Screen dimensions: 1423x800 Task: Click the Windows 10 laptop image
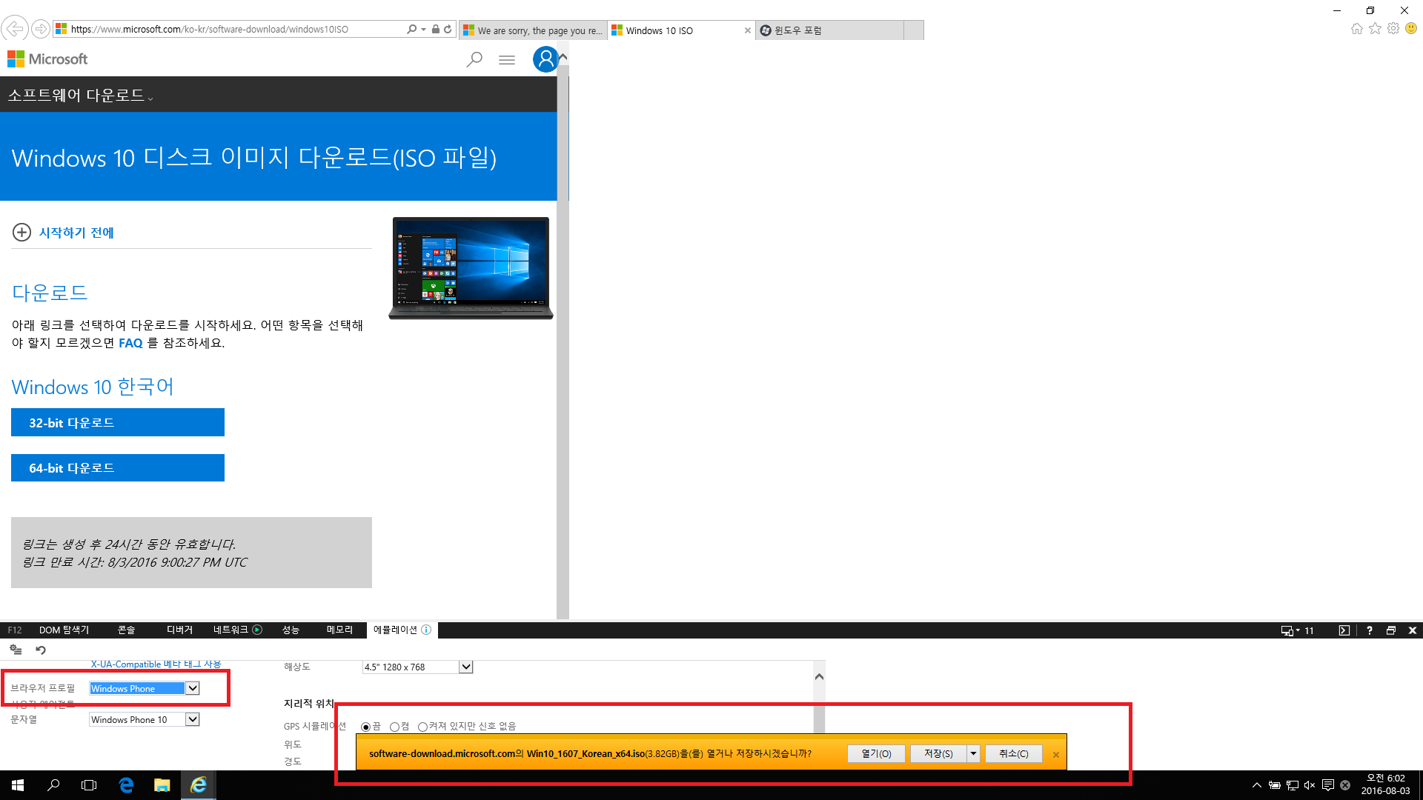[471, 268]
